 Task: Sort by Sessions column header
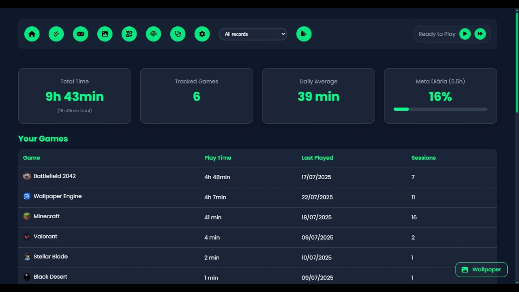point(423,158)
